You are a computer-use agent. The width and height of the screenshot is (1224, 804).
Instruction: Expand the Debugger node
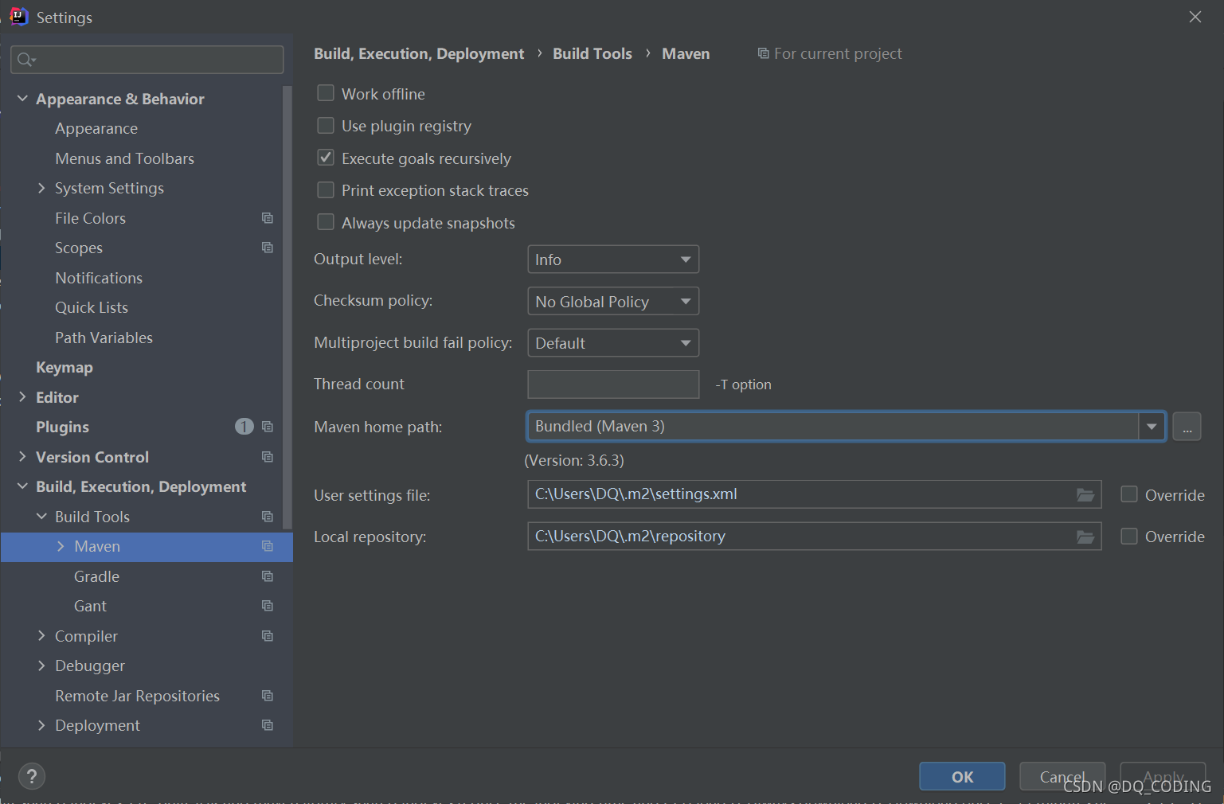pos(41,665)
